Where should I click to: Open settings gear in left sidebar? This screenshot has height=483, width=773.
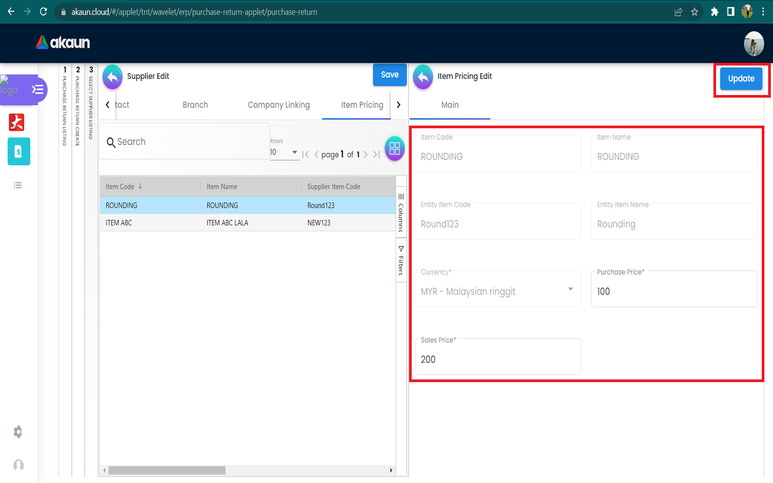tap(18, 432)
